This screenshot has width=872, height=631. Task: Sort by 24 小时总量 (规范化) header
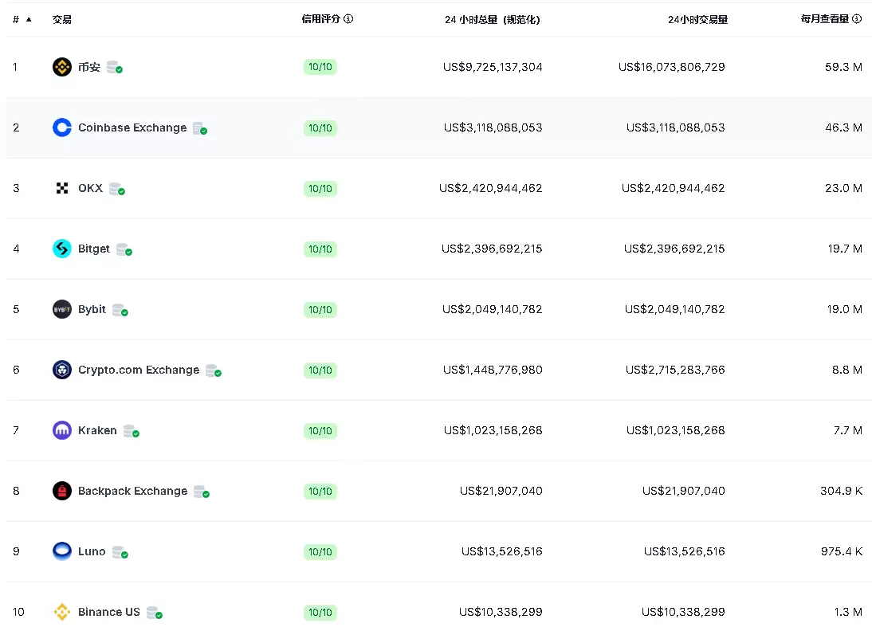pyautogui.click(x=492, y=19)
